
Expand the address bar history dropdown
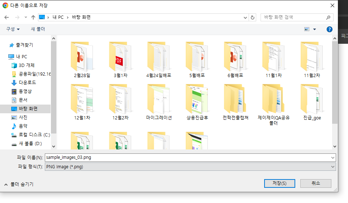pyautogui.click(x=245, y=17)
